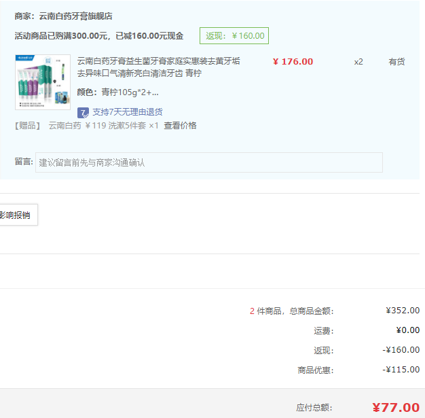Click the ¥77.00 total payable amount
This screenshot has width=425, height=418.
[x=396, y=408]
